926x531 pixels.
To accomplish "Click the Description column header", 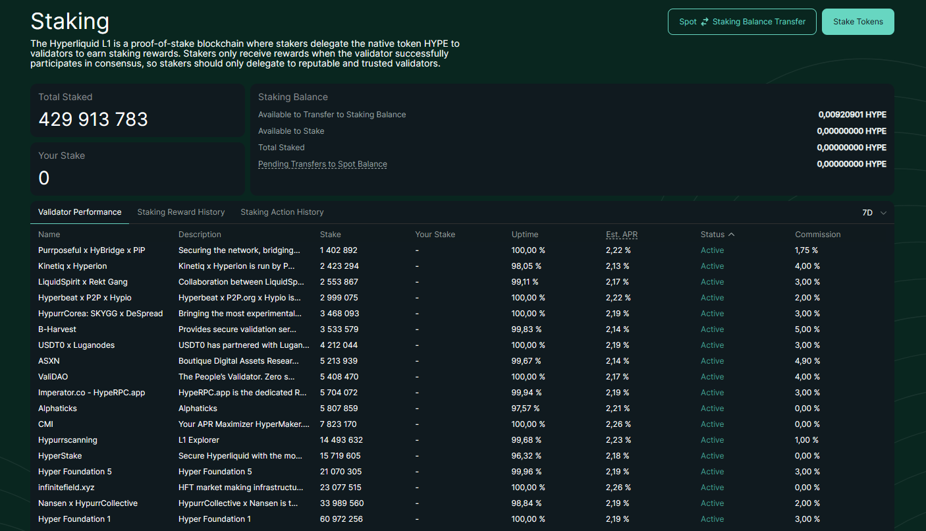I will pyautogui.click(x=200, y=235).
